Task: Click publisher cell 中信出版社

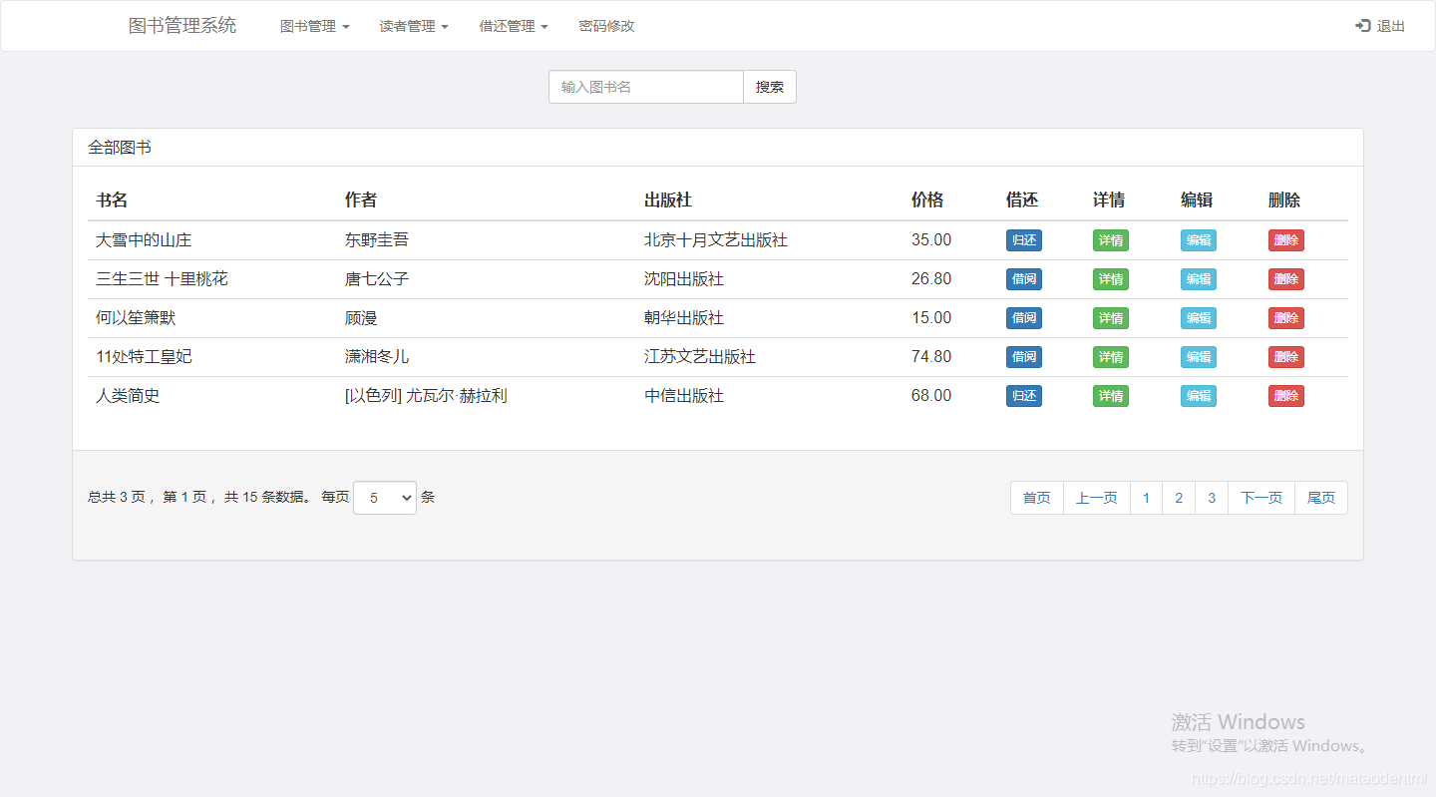Action: (684, 396)
